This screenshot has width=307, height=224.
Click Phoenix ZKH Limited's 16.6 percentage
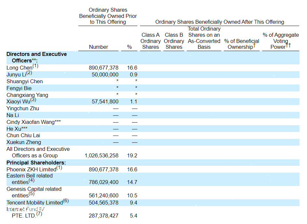point(132,169)
